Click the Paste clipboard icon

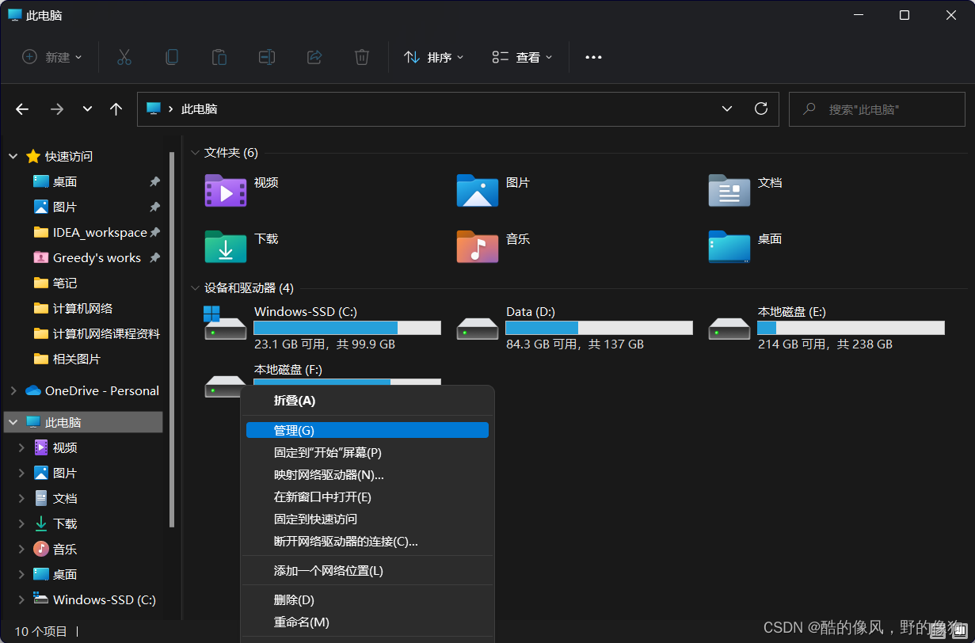[x=219, y=57]
